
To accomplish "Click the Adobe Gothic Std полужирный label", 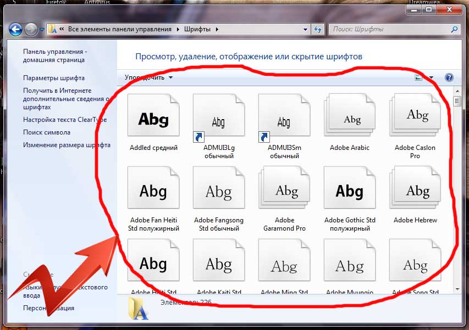I will click(350, 224).
